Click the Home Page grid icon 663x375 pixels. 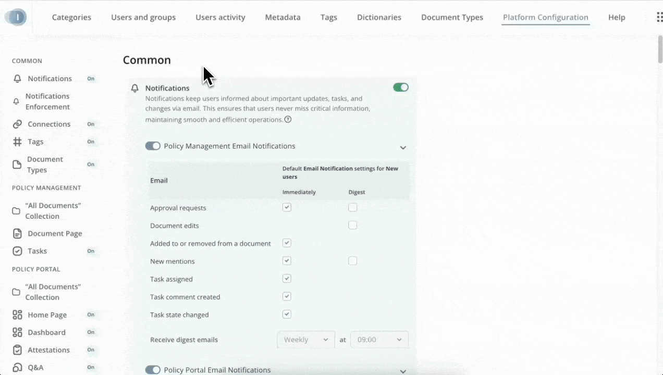point(18,315)
